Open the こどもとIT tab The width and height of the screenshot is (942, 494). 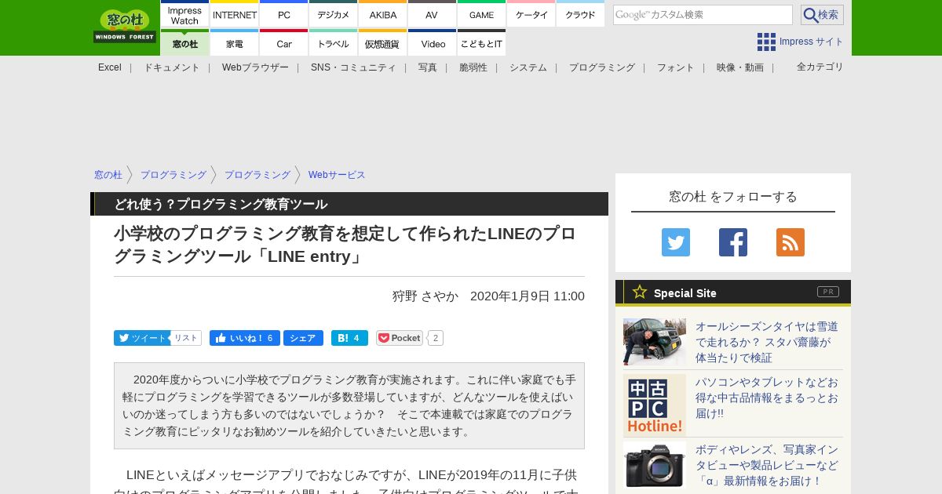click(482, 43)
